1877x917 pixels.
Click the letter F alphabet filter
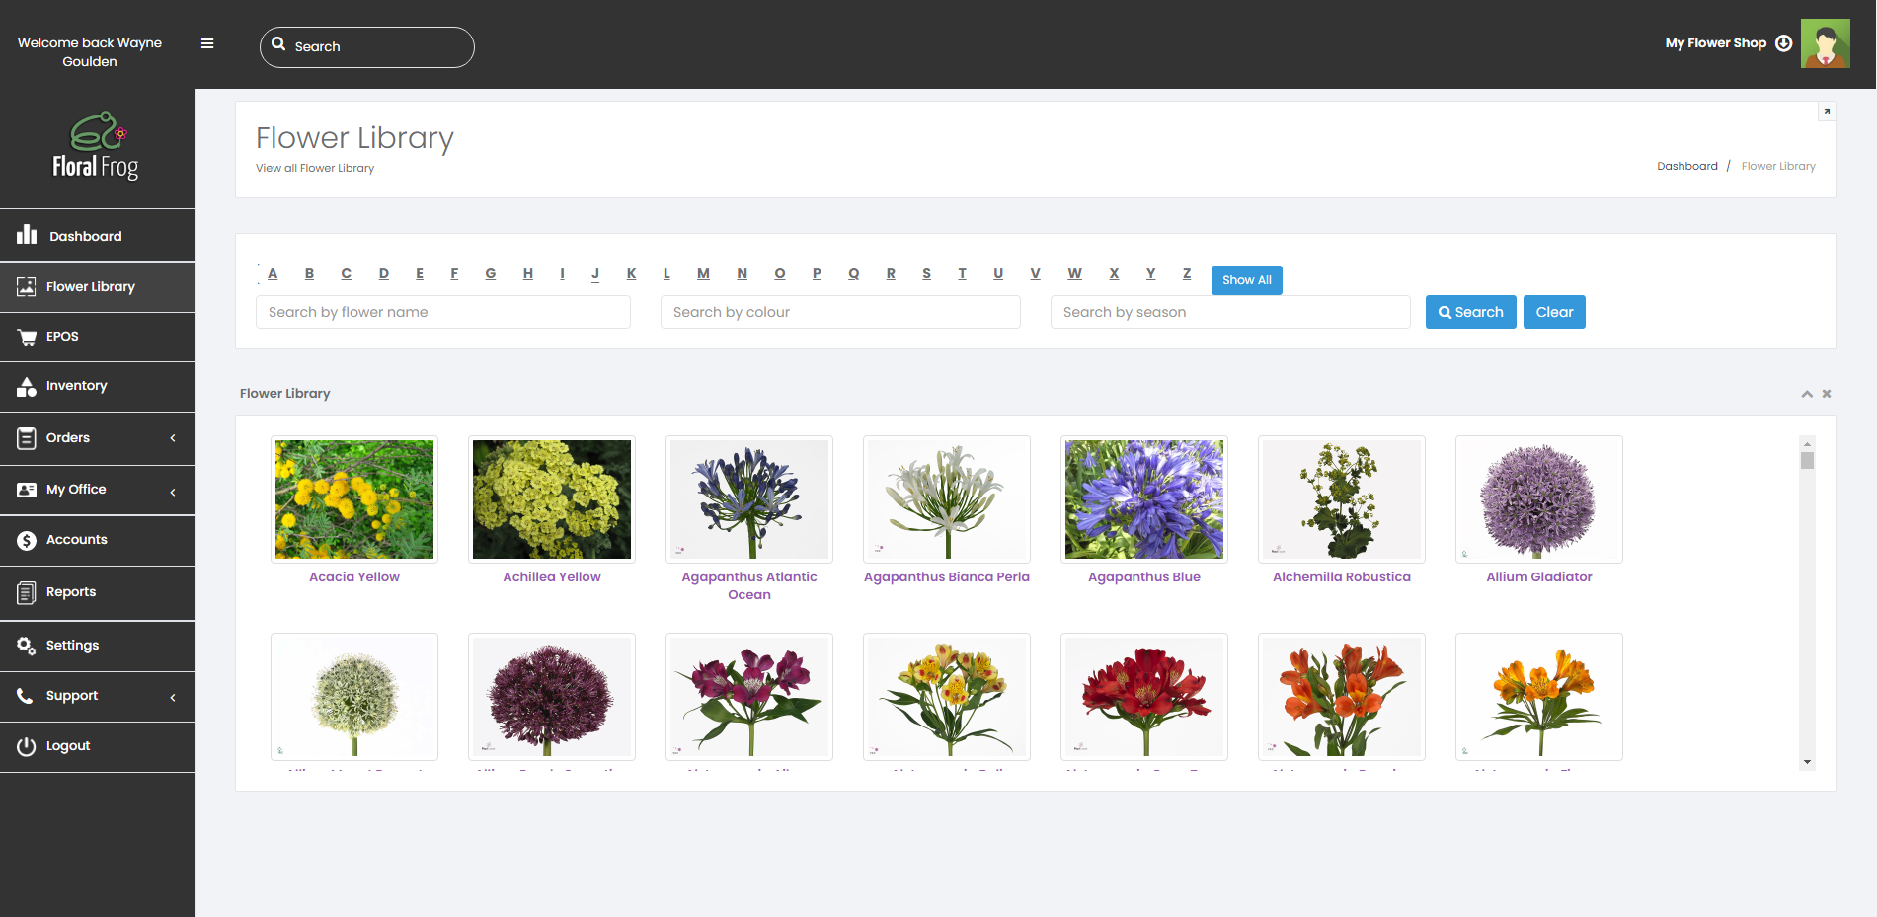[x=454, y=273]
